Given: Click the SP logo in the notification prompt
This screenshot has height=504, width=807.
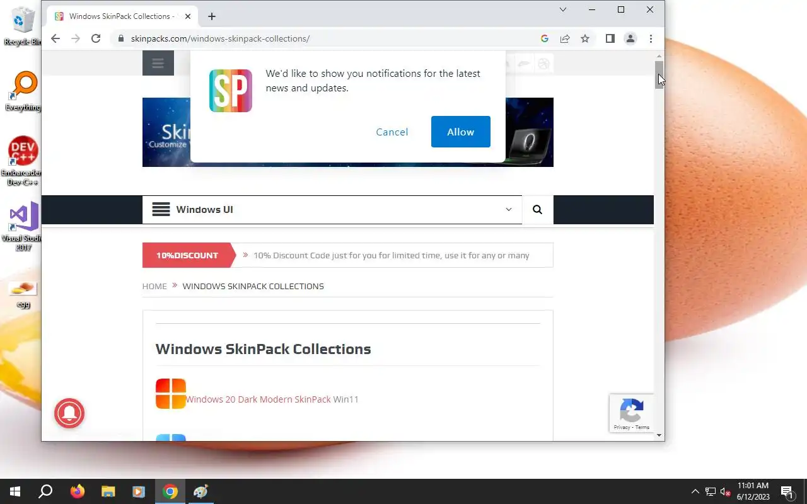Looking at the screenshot, I should [231, 91].
